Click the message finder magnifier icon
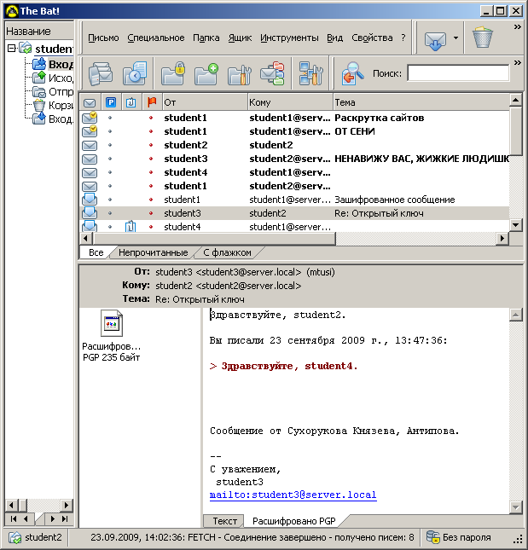The width and height of the screenshot is (528, 550). [352, 73]
